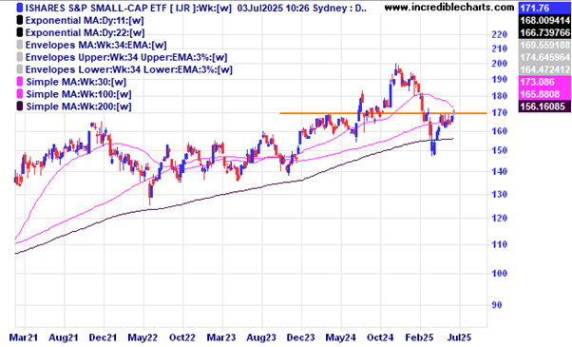Click the 150 price axis label

500,150
